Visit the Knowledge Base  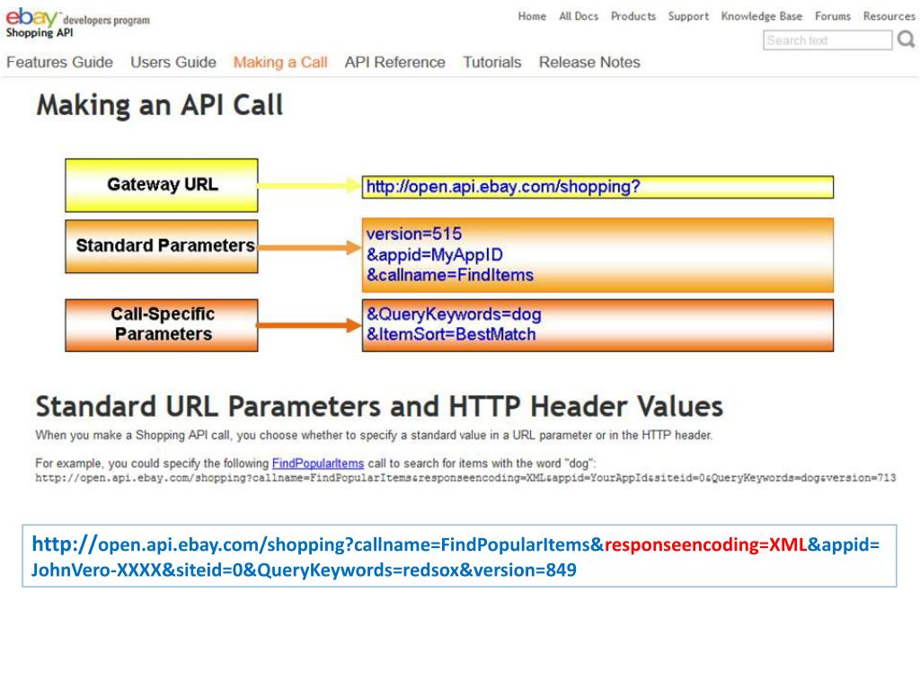762,16
